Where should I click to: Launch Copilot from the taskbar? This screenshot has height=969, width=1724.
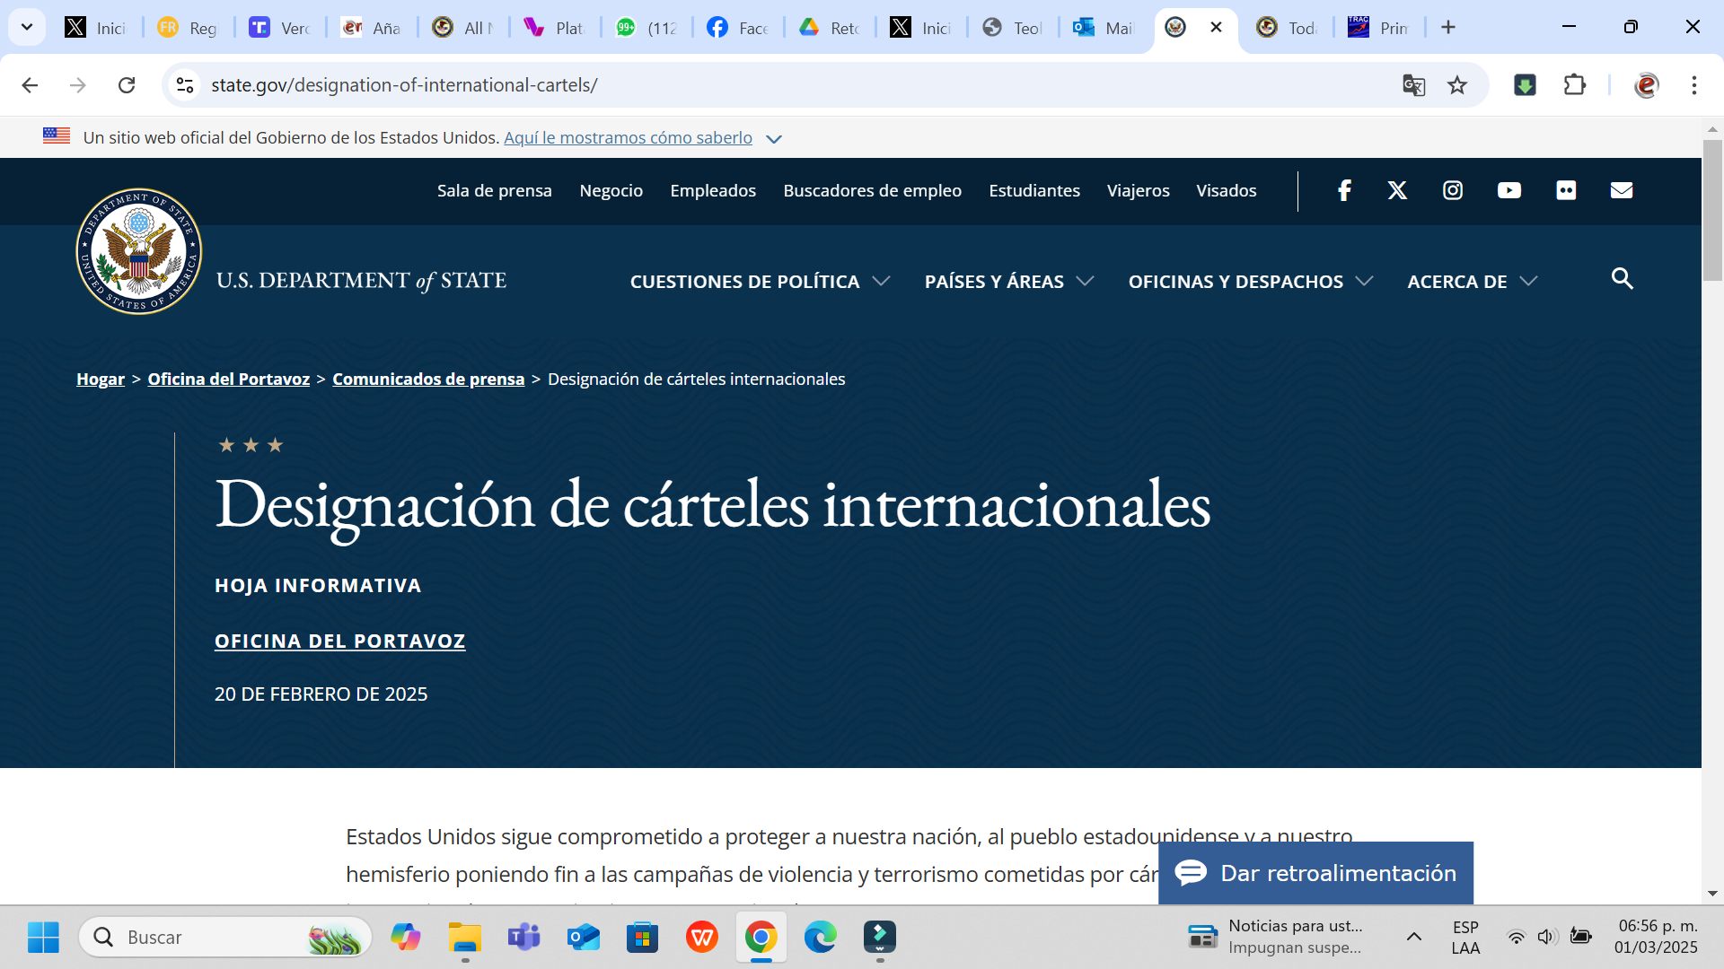coord(406,937)
